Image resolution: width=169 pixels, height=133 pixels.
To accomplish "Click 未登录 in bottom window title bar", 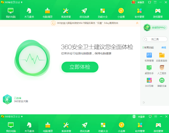I will (141, 117).
